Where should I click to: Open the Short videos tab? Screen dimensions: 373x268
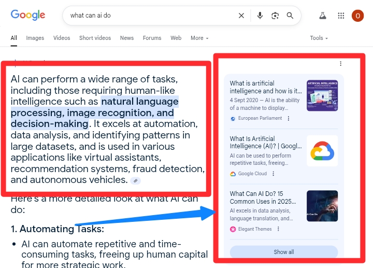(x=95, y=38)
